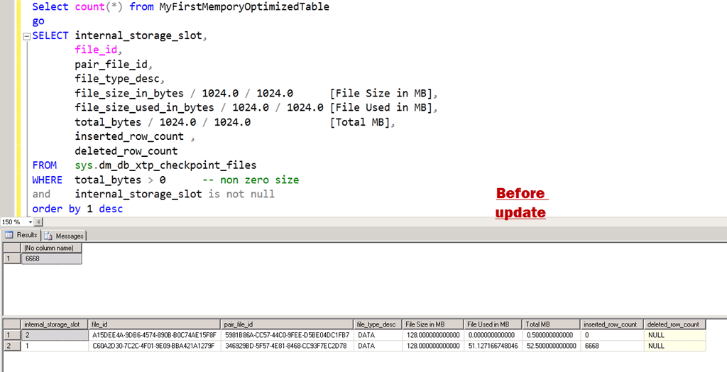Viewport: 727px width, 372px height.
Task: Collapse the SELECT statement outline block
Action: click(26, 35)
